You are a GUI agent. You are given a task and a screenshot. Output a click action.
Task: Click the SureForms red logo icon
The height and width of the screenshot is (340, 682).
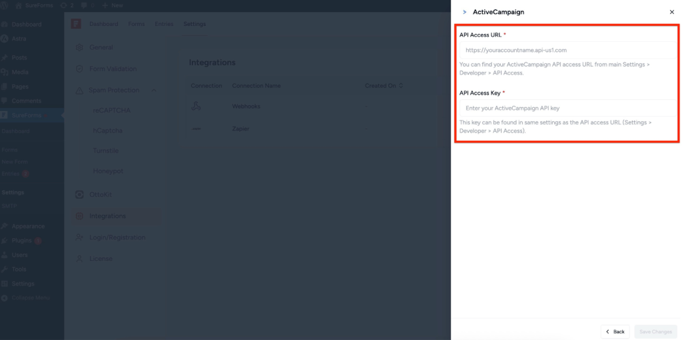(x=76, y=24)
